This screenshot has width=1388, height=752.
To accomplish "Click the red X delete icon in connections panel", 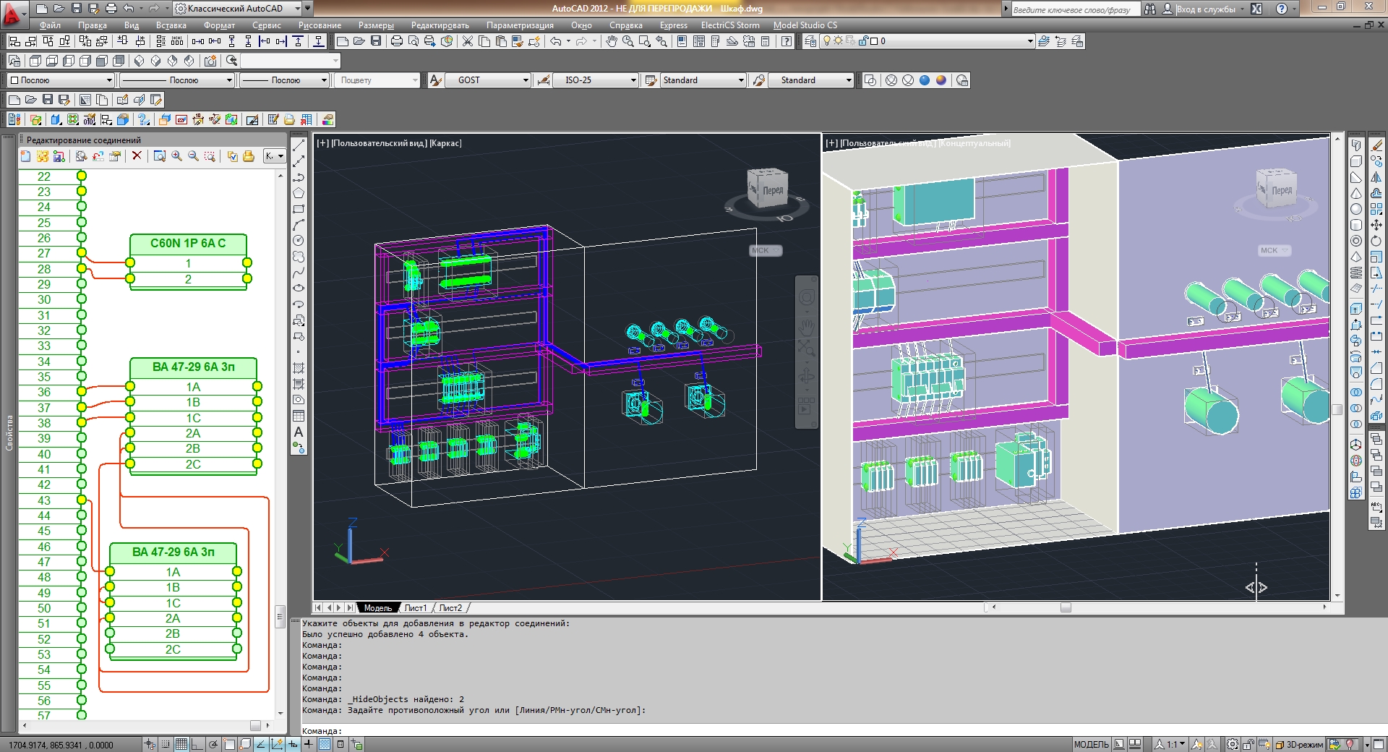I will click(137, 156).
